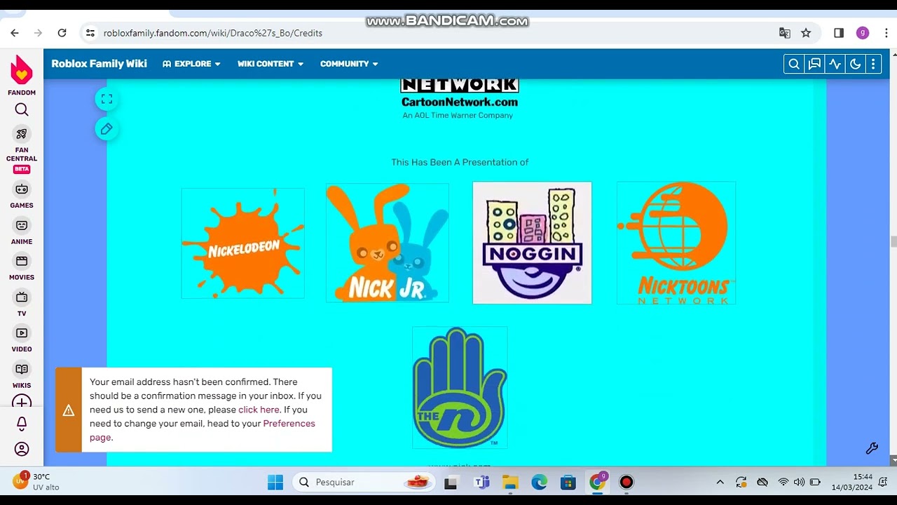This screenshot has height=505, width=897.
Task: Open File Explorer from the taskbar
Action: point(510,483)
